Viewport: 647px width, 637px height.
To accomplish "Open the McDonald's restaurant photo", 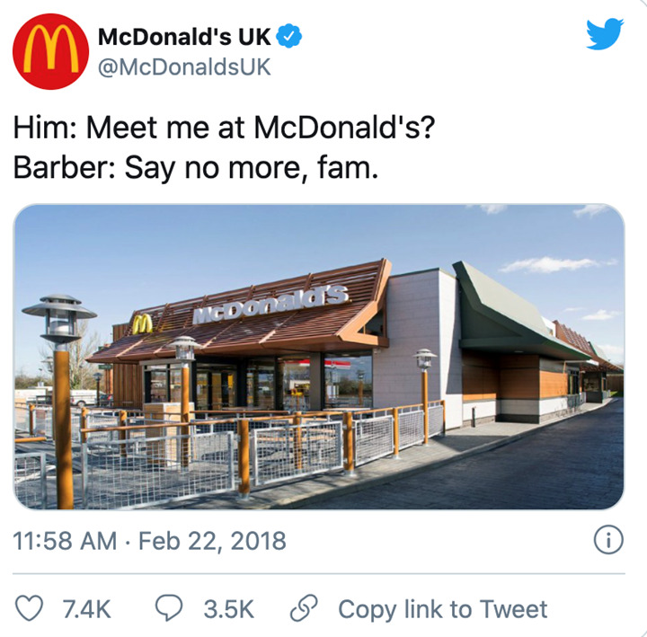I will click(x=319, y=357).
